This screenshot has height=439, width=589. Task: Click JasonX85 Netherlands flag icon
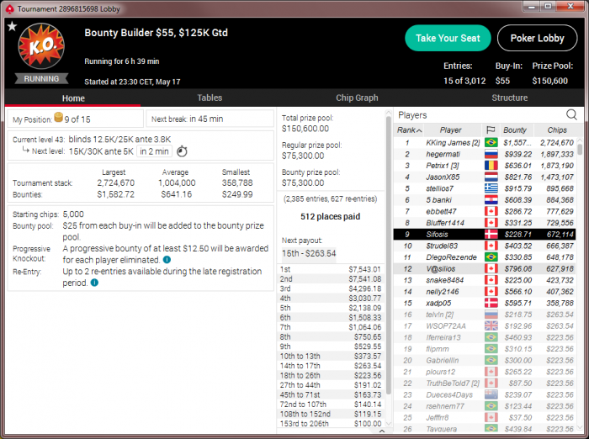coord(491,177)
